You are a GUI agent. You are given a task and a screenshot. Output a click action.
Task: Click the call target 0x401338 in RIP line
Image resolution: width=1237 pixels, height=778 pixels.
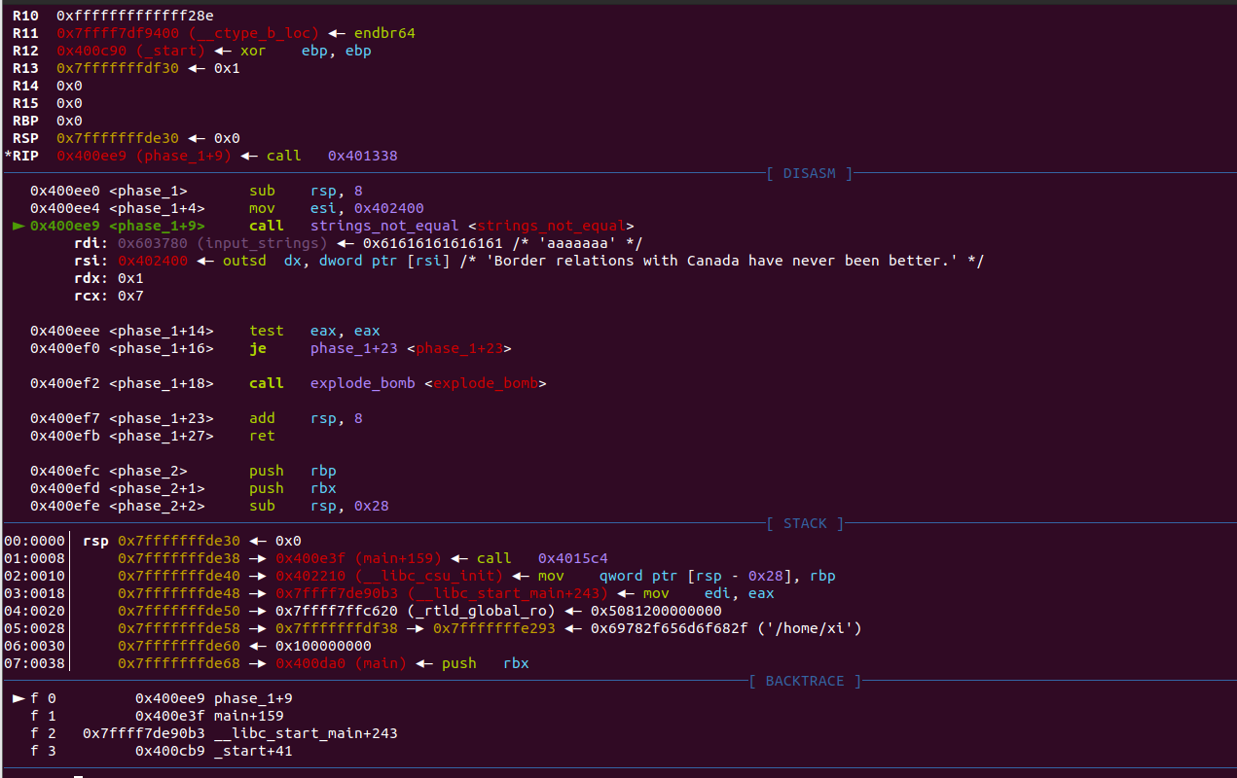tap(362, 156)
